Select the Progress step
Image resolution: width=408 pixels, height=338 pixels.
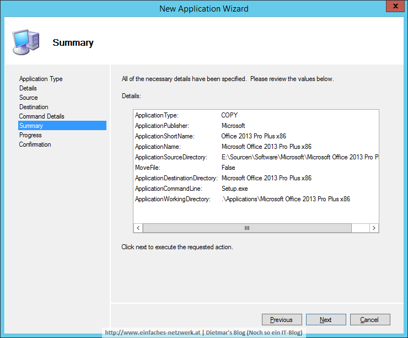(30, 135)
